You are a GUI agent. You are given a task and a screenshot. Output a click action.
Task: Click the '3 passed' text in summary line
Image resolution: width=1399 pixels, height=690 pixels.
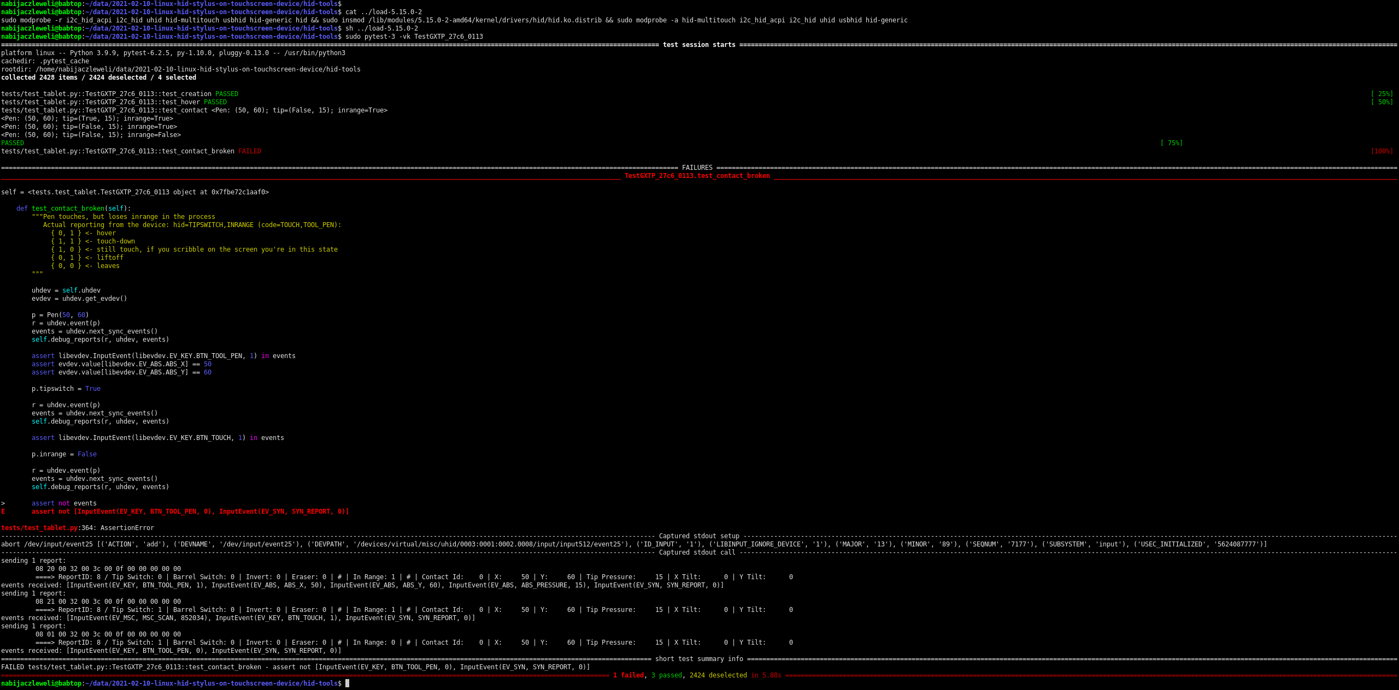[666, 675]
